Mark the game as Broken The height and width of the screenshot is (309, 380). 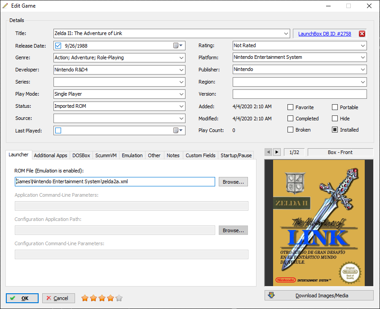[290, 130]
